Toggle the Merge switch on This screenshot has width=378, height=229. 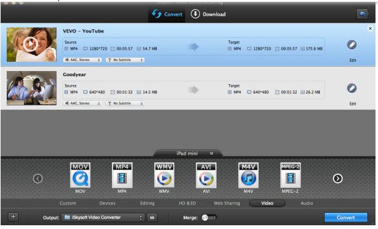pos(209,218)
